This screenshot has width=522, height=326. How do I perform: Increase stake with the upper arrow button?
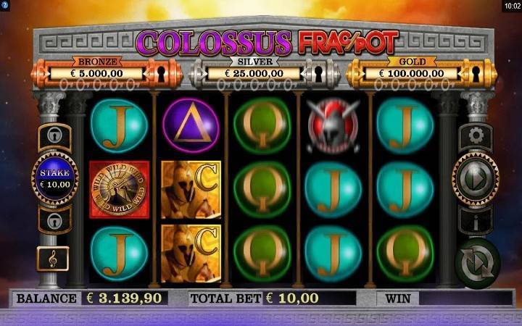(x=55, y=137)
